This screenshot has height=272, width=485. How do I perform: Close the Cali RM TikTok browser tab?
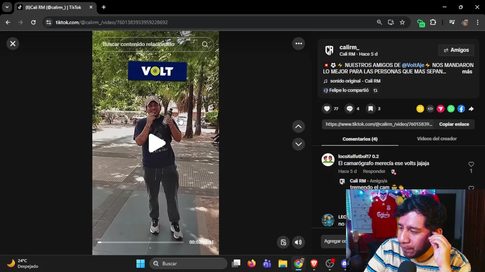pyautogui.click(x=91, y=7)
